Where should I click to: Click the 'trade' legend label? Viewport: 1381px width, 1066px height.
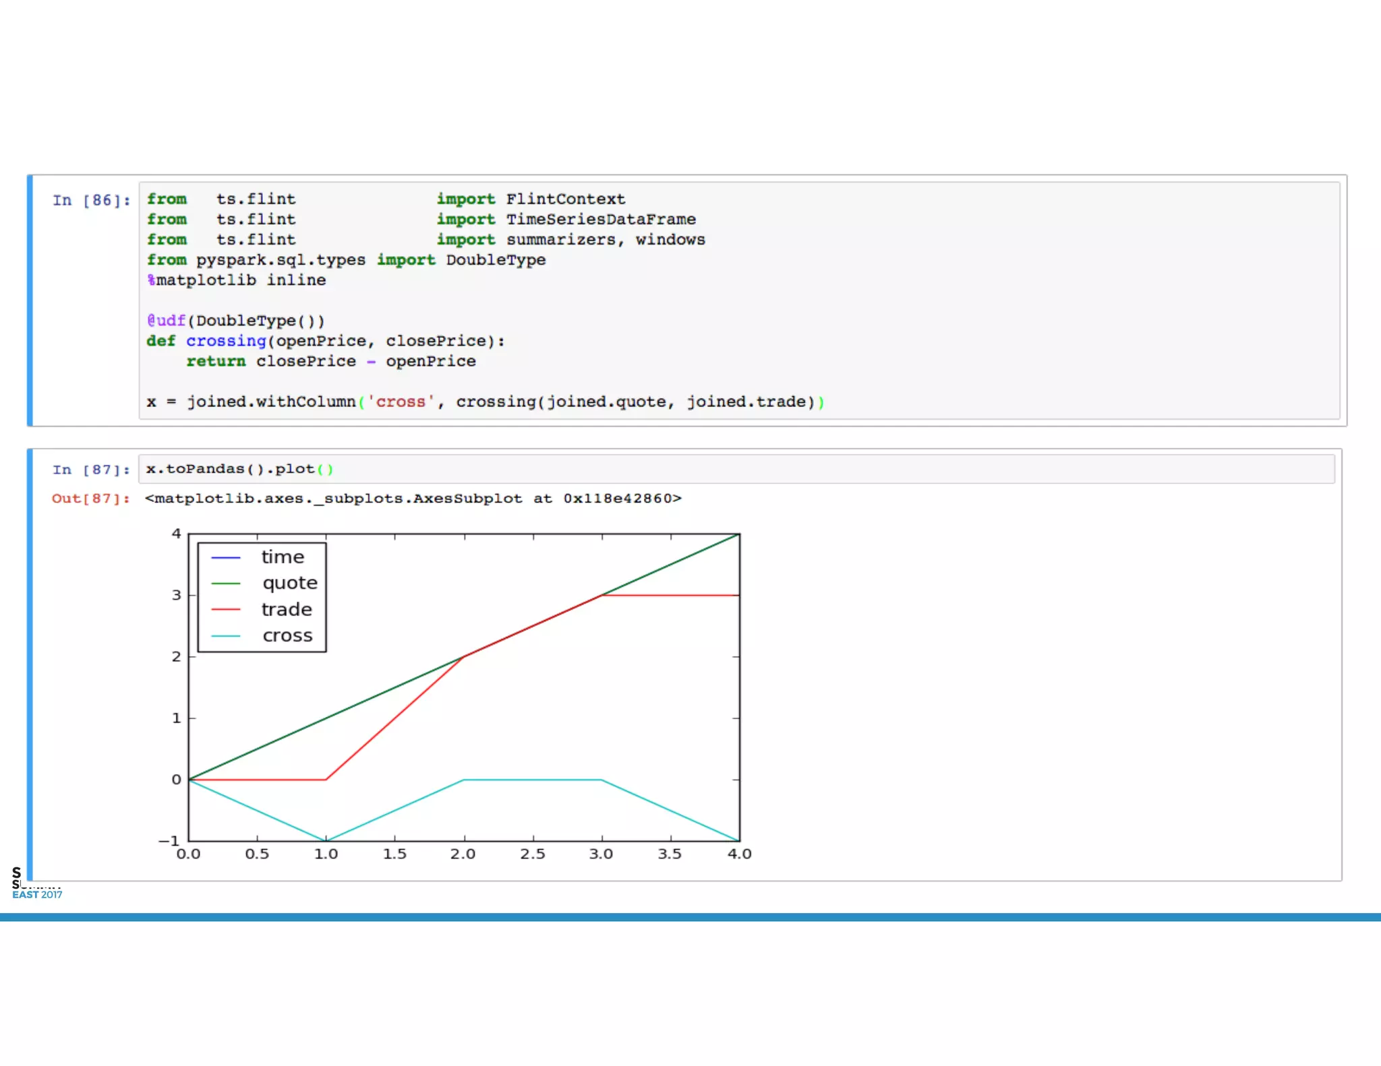click(x=287, y=610)
